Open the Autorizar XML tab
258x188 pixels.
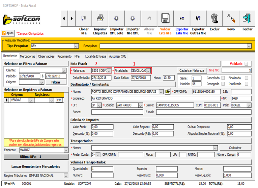coord(118,56)
